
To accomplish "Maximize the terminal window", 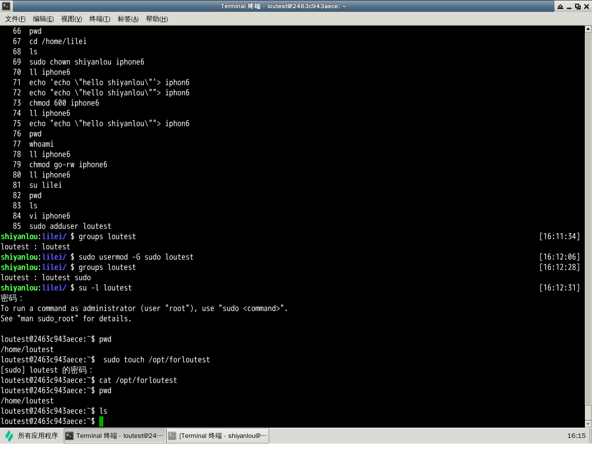I will pos(578,6).
